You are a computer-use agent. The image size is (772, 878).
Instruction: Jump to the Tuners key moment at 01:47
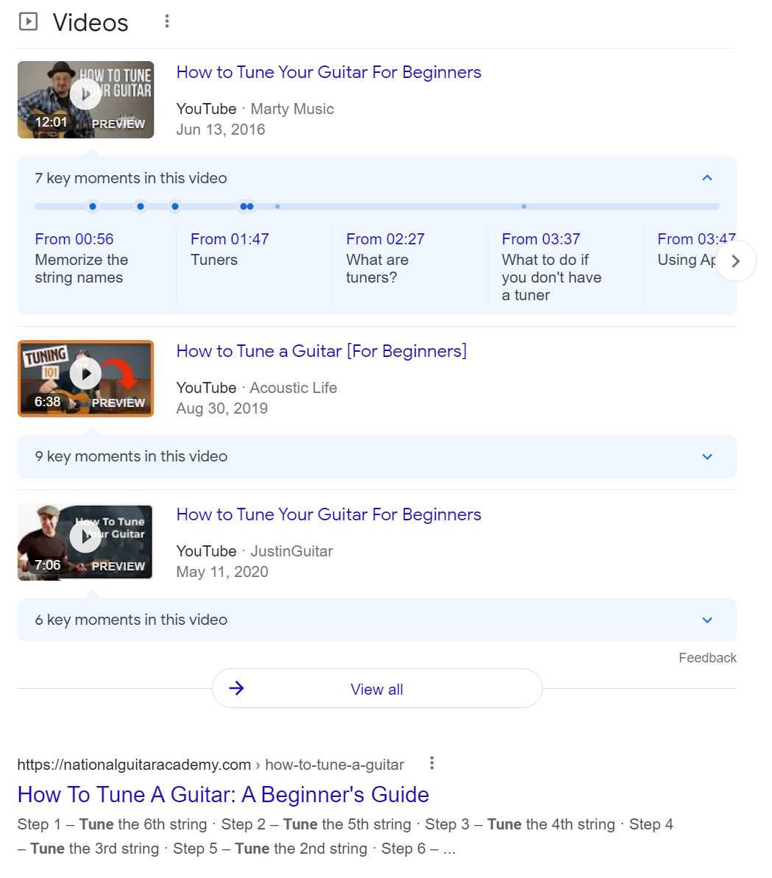229,238
